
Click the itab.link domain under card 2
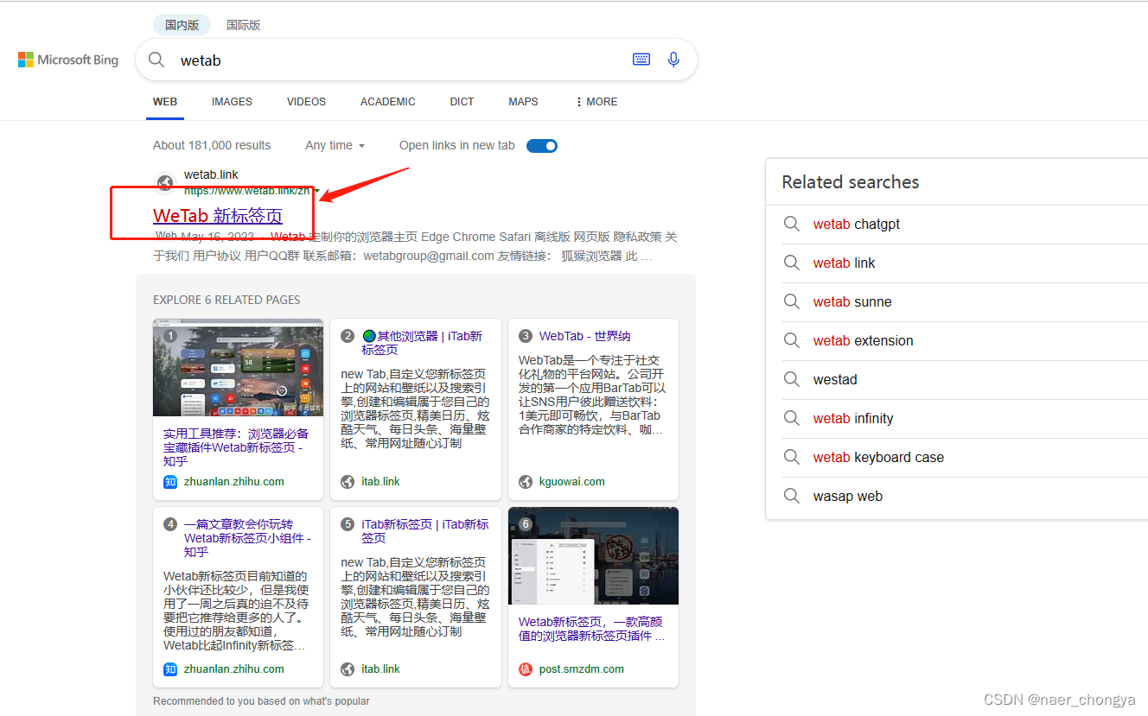pyautogui.click(x=380, y=482)
